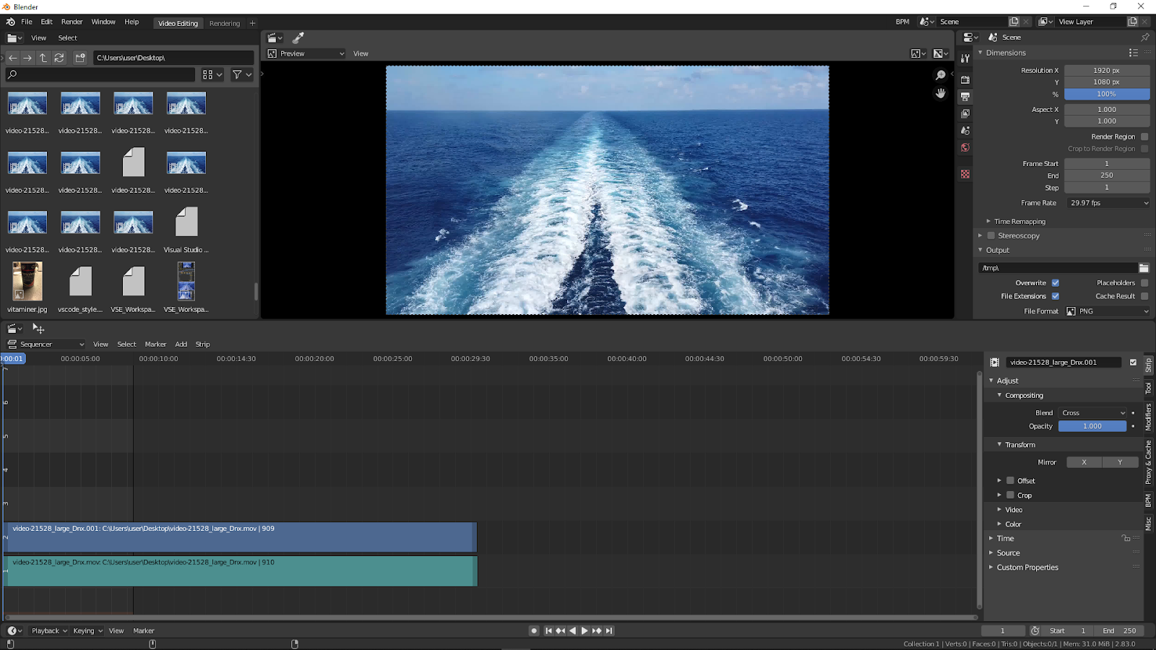
Task: Open the output folder browse icon
Action: (x=1144, y=268)
